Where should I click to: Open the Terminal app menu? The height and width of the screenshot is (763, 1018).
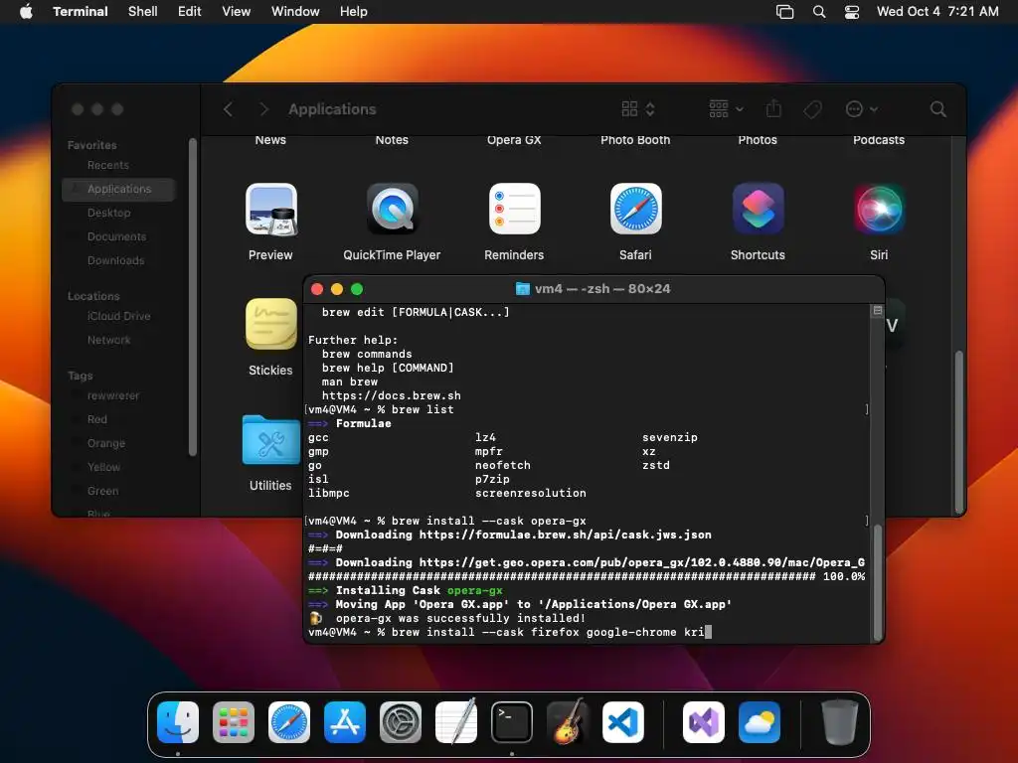(81, 12)
